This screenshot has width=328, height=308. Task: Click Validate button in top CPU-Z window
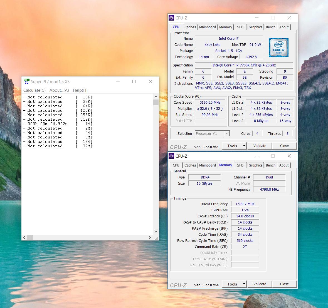click(260, 146)
